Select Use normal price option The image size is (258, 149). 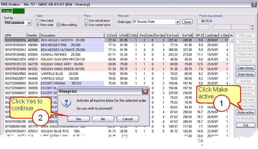click(x=86, y=21)
